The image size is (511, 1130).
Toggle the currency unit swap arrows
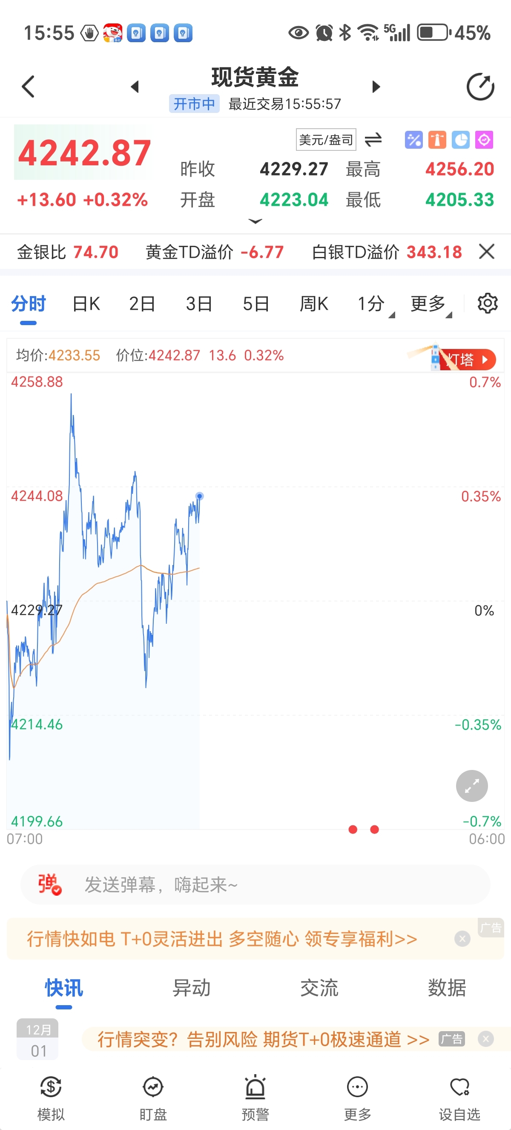pyautogui.click(x=373, y=140)
